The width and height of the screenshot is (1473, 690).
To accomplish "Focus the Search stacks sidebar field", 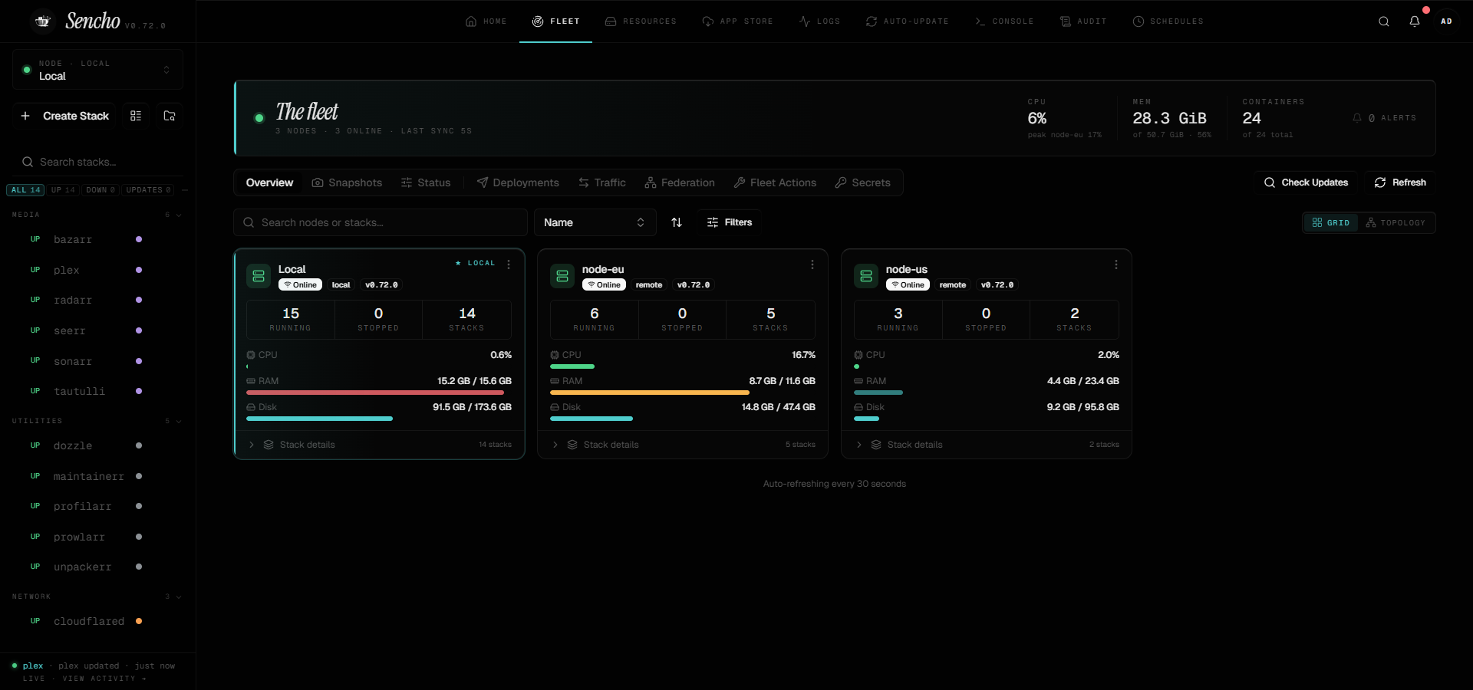I will click(x=97, y=162).
